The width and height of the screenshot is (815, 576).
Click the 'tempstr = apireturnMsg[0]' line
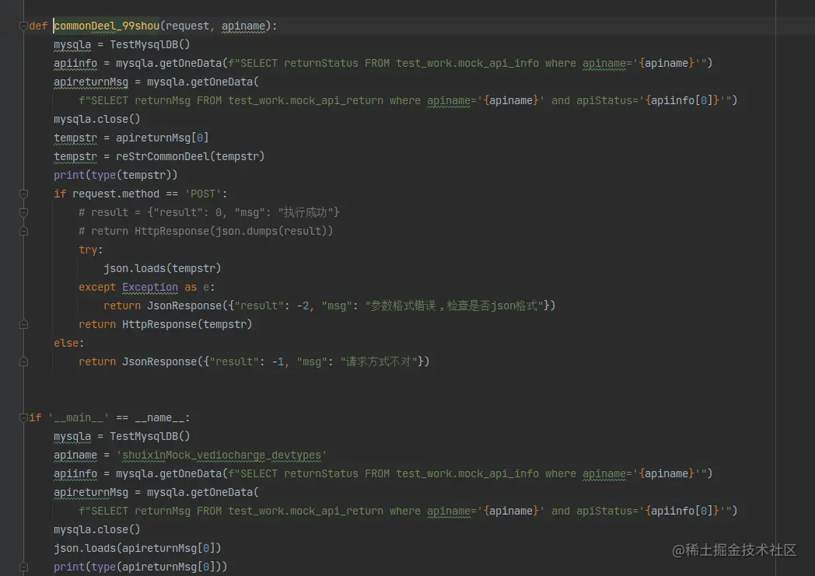coord(131,138)
